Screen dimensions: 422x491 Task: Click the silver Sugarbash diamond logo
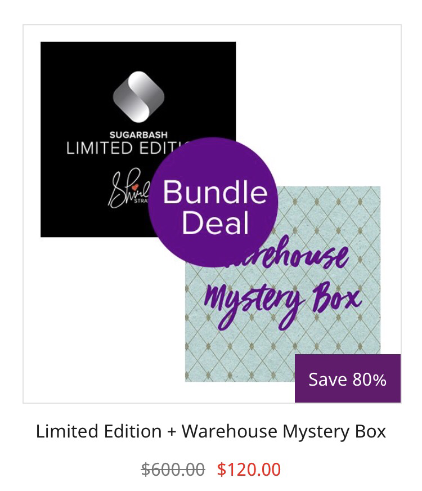(x=138, y=96)
